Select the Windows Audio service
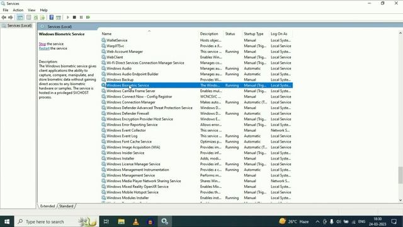 click(196, 69)
